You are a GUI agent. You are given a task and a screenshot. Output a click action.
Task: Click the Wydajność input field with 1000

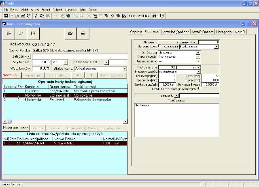(x=41, y=62)
